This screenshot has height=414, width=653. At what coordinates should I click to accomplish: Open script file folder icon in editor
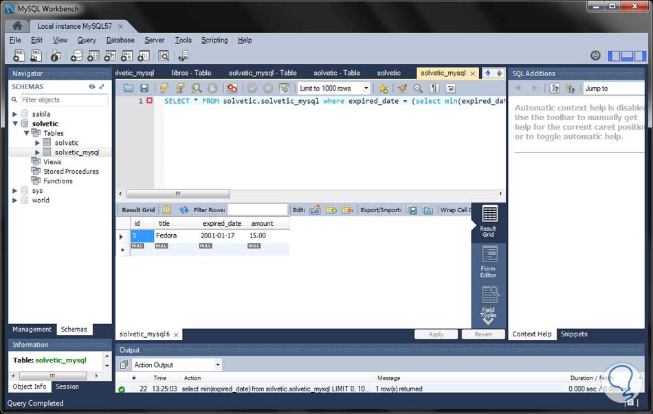point(129,88)
